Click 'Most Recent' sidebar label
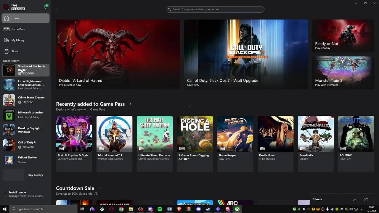 pos(11,61)
